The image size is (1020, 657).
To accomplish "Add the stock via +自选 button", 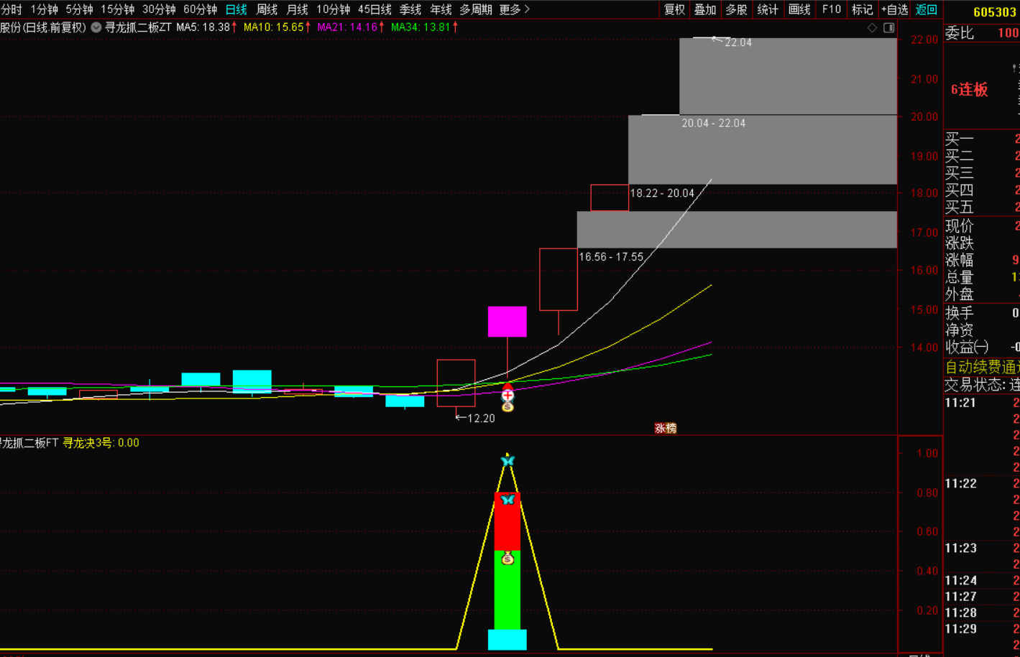I will pos(894,9).
